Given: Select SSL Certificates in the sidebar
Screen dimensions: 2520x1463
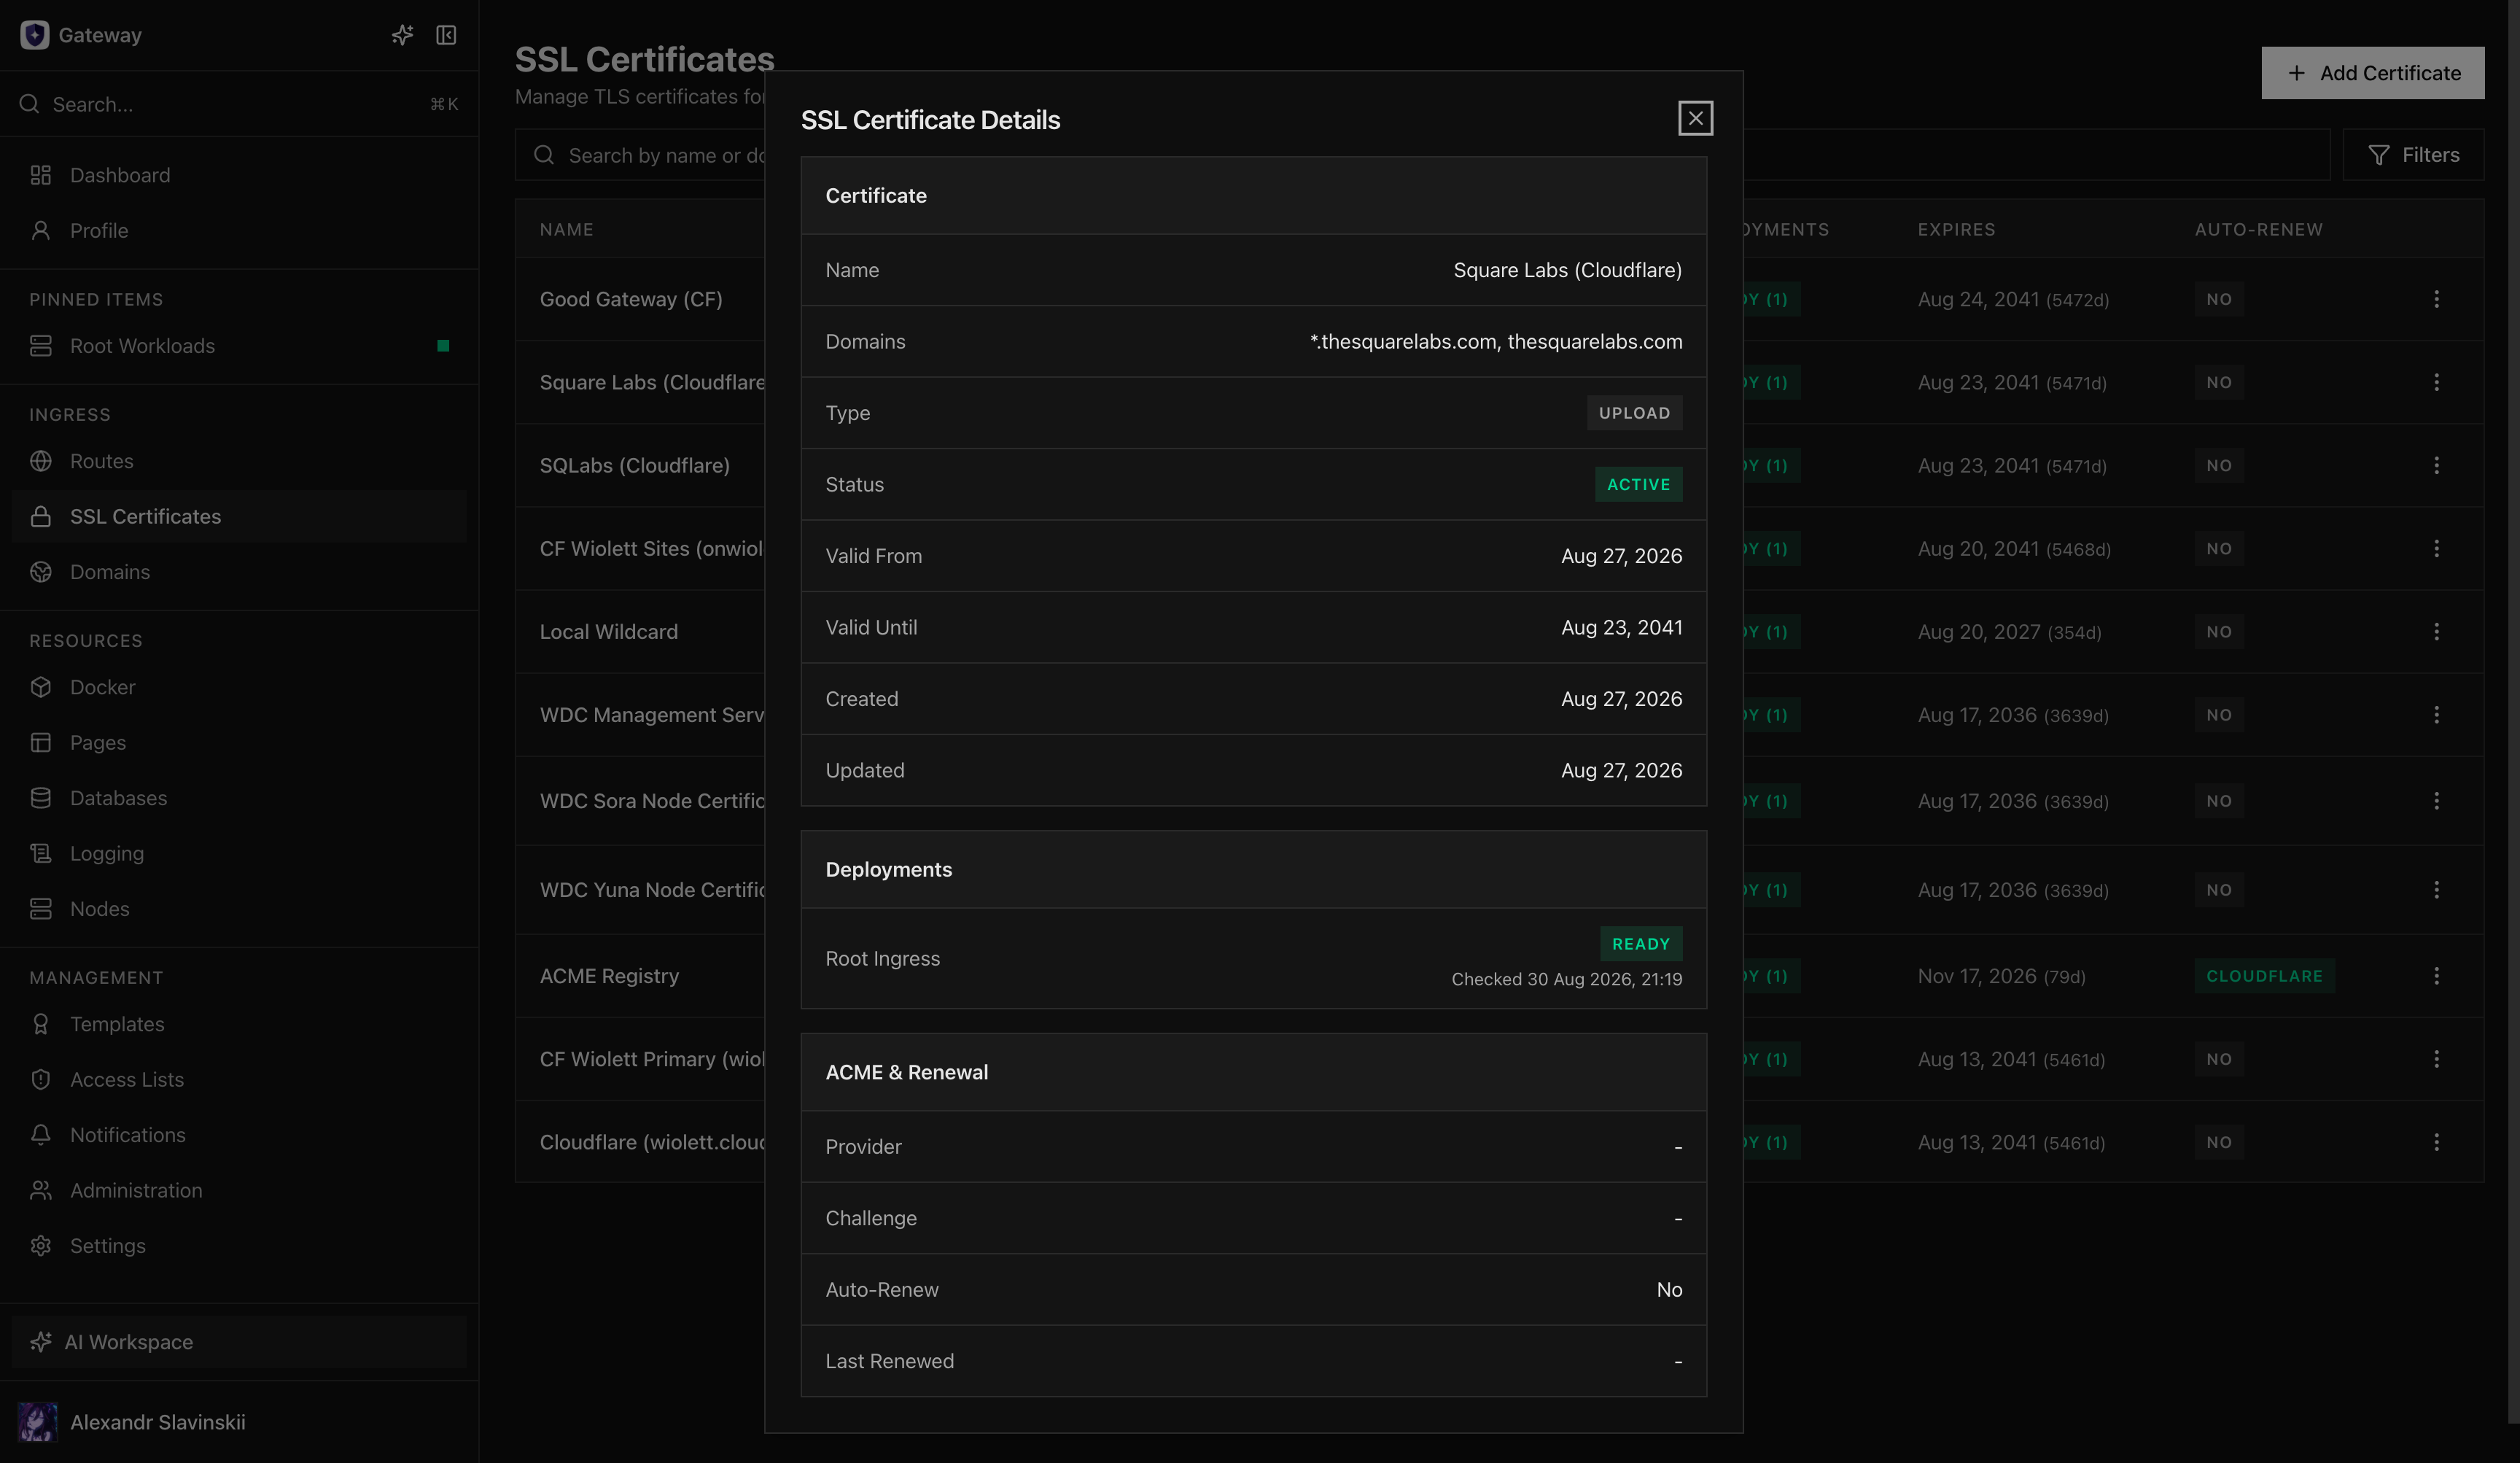Looking at the screenshot, I should click(x=239, y=517).
